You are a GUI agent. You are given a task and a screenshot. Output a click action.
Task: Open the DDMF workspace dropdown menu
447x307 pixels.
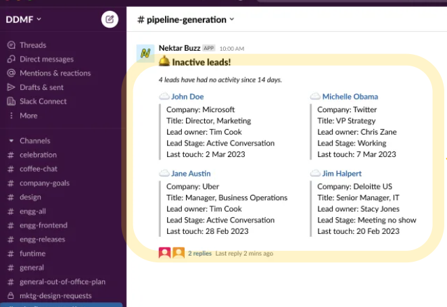24,20
